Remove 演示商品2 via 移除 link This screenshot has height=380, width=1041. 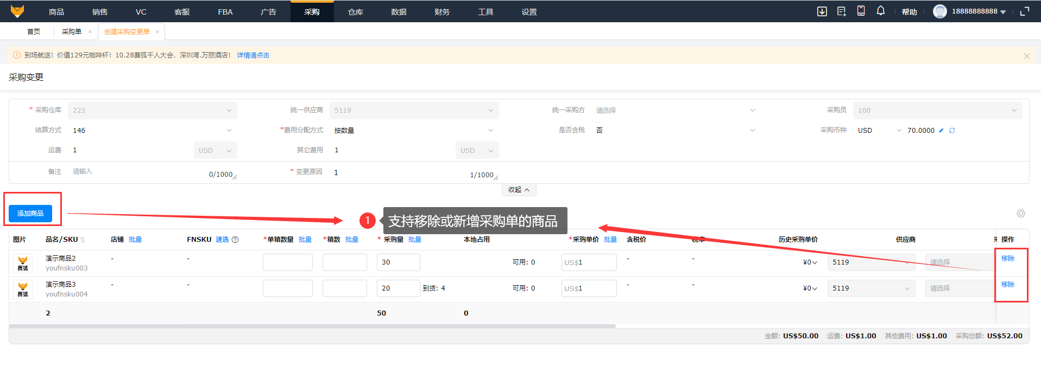click(1007, 259)
